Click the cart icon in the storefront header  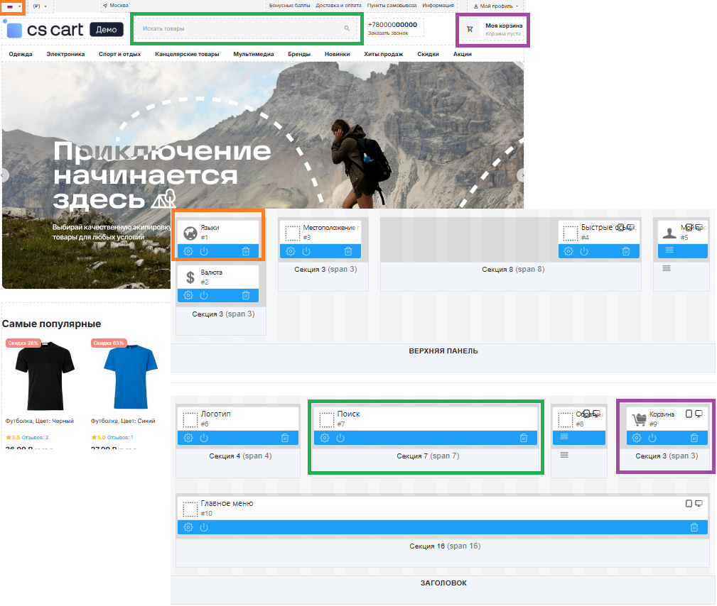(x=470, y=29)
